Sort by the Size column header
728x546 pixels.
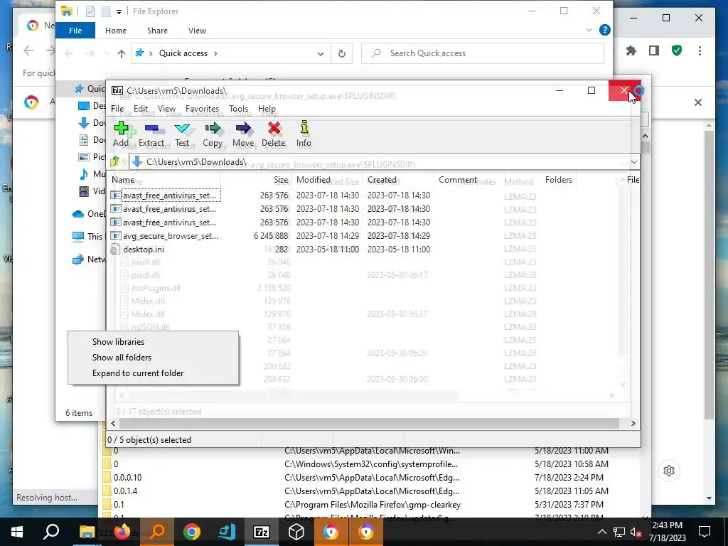point(256,180)
